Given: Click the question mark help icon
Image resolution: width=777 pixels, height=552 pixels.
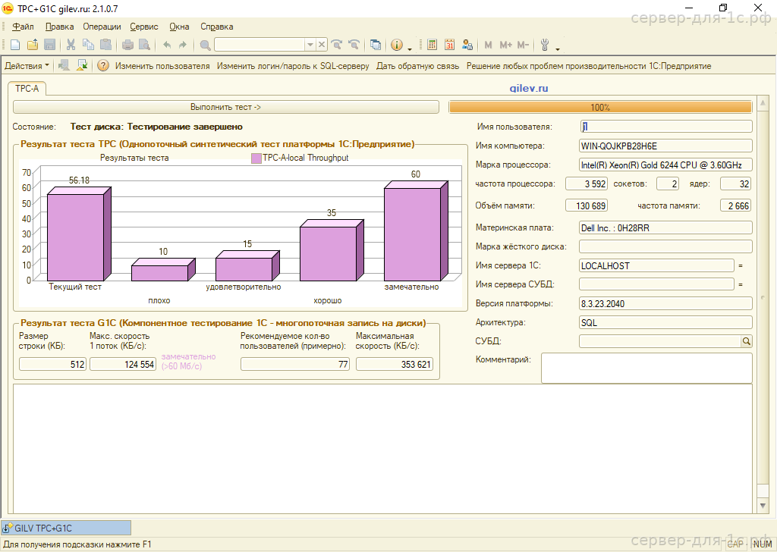Looking at the screenshot, I should [x=103, y=66].
